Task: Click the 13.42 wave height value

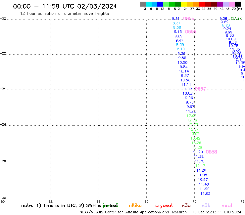Action: [195, 138]
